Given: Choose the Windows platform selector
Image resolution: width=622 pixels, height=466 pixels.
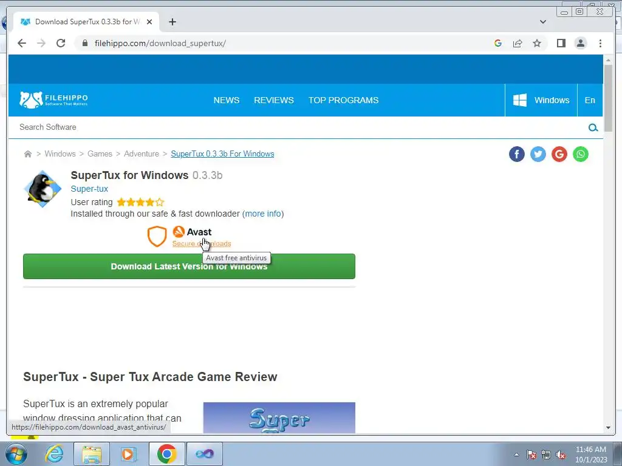Looking at the screenshot, I should click(541, 100).
